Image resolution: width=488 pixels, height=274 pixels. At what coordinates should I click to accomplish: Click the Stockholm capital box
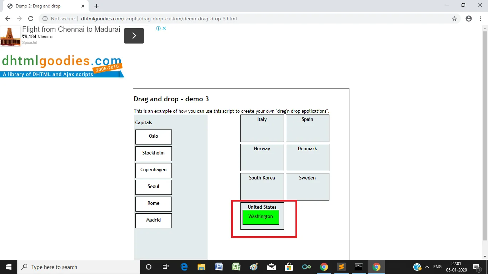click(154, 154)
